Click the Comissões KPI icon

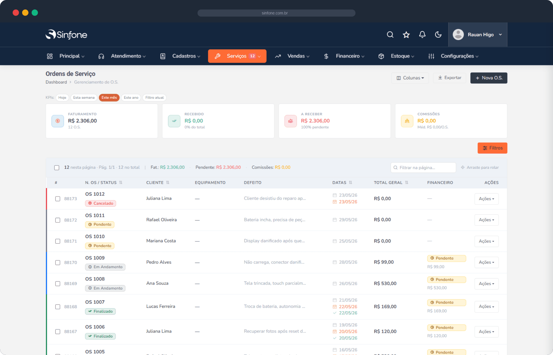407,121
